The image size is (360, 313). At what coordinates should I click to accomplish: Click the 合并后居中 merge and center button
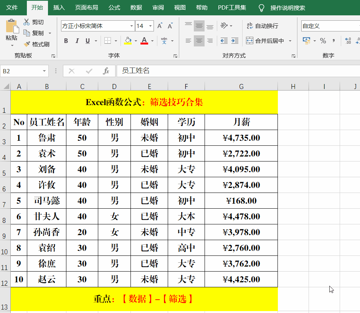pyautogui.click(x=265, y=41)
